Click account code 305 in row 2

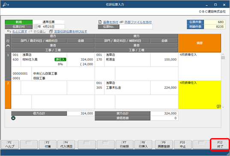click(x=99, y=87)
